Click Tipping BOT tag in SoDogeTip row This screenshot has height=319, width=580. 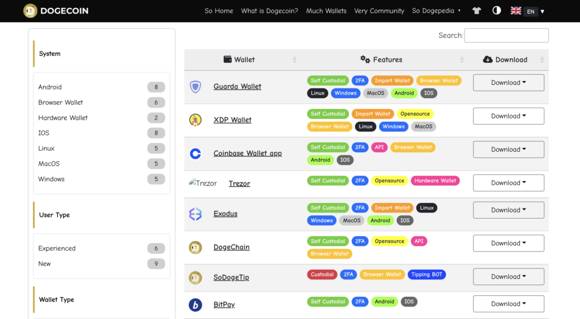[x=427, y=275]
